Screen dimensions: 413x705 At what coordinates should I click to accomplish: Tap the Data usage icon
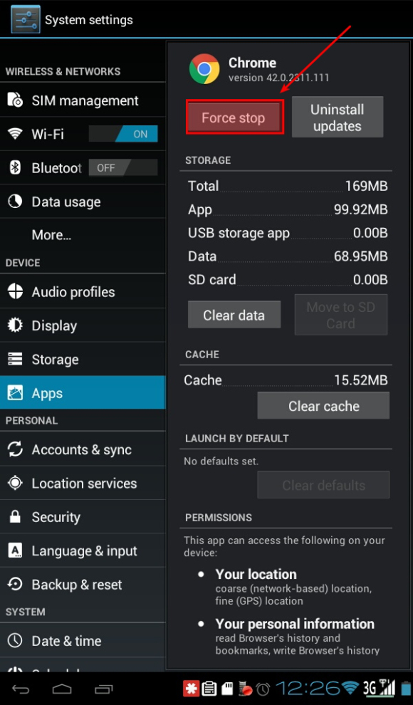pos(15,202)
